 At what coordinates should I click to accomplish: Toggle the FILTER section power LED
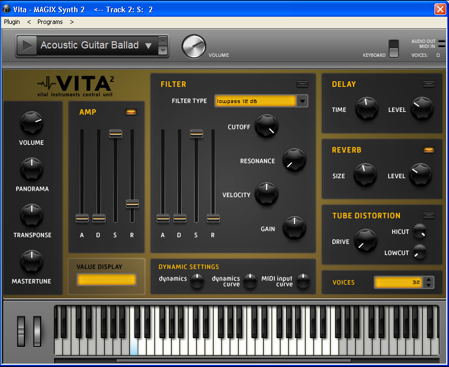coord(302,84)
